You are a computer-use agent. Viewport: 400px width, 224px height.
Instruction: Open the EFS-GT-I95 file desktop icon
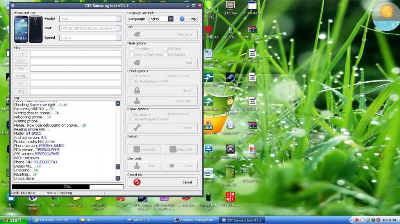[x=252, y=56]
